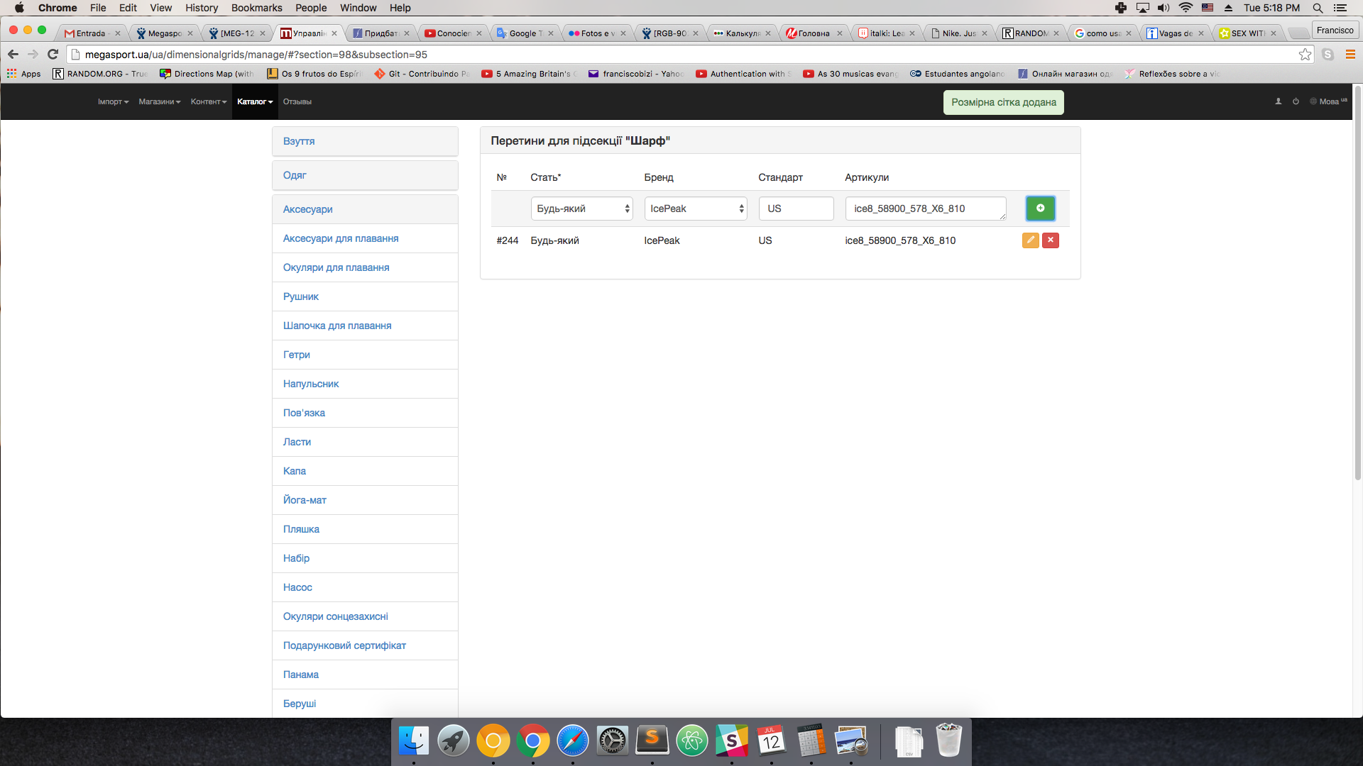Open the Мова language menu
Image resolution: width=1363 pixels, height=766 pixels.
click(1328, 101)
